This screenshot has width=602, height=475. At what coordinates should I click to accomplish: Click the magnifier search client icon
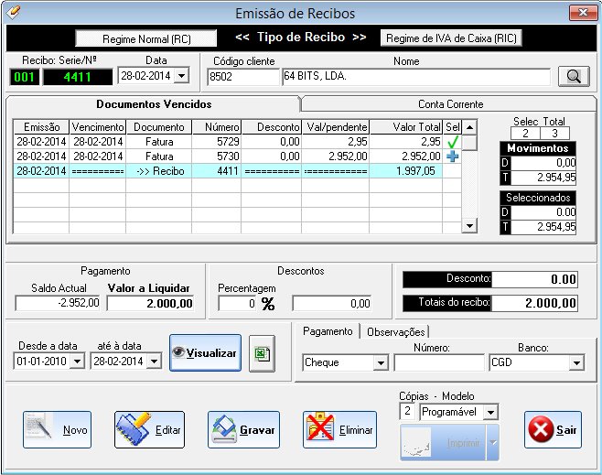coord(573,77)
